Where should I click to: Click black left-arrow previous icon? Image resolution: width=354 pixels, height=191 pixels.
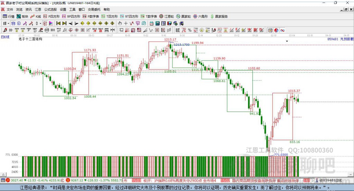[71, 23]
